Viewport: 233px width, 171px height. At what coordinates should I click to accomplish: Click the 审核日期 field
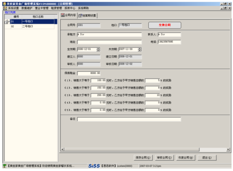130,64
